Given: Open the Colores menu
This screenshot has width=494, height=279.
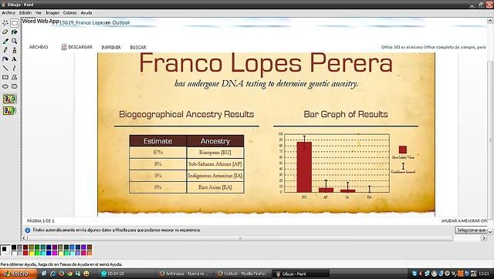Looking at the screenshot, I should pyautogui.click(x=69, y=13).
